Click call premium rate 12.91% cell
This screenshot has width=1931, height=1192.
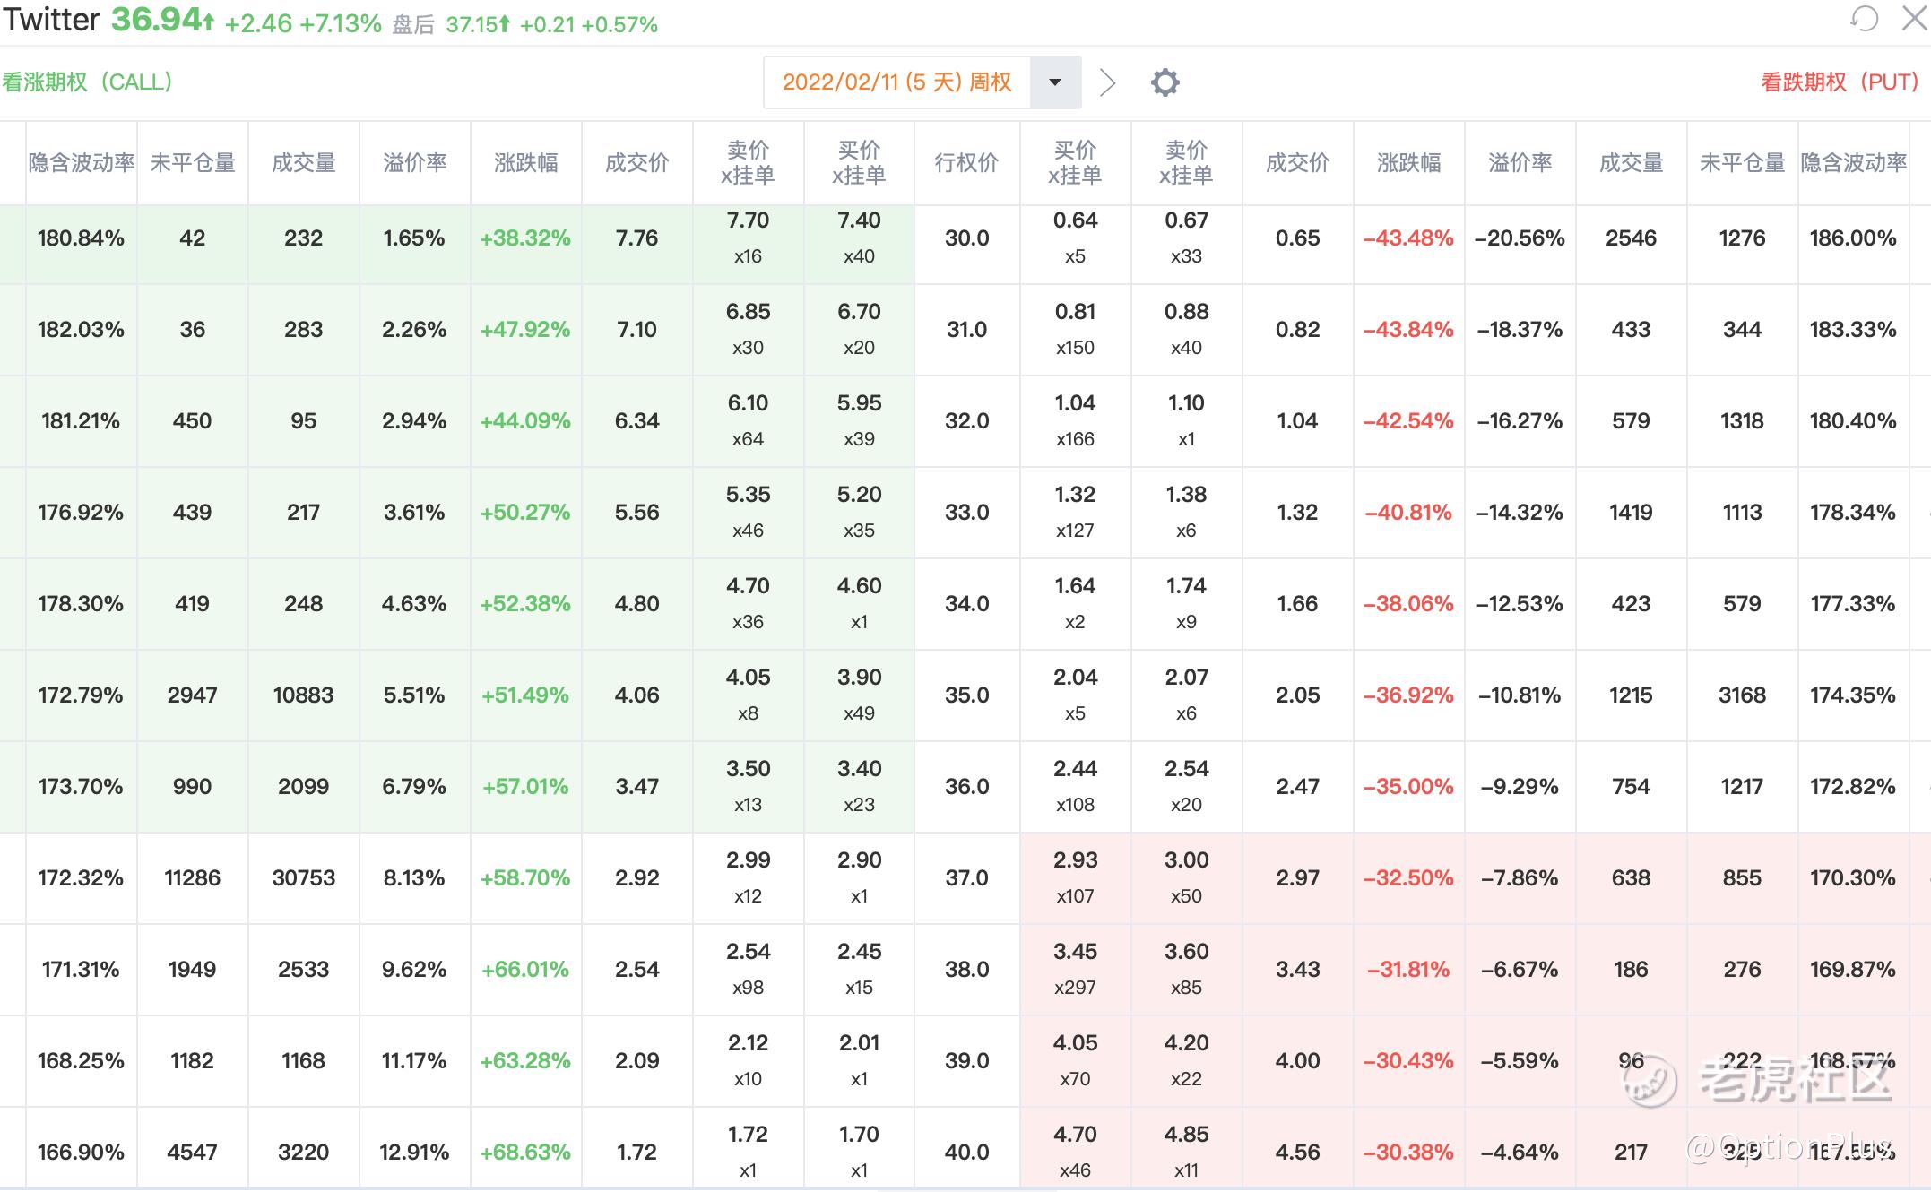click(x=414, y=1153)
